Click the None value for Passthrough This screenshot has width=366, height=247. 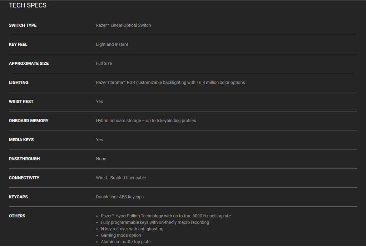click(x=101, y=159)
